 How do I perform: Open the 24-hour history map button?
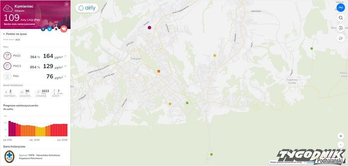pyautogui.click(x=341, y=28)
